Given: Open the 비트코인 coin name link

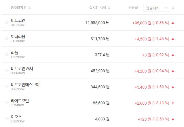Looking at the screenshot, I should (x=18, y=21).
